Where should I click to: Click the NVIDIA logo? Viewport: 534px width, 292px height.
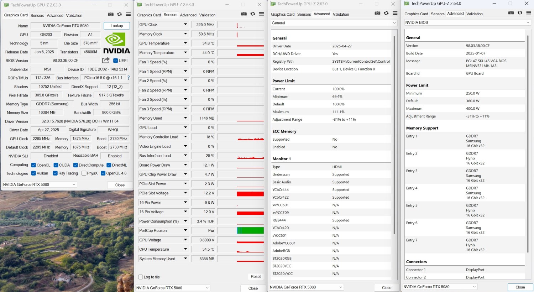(116, 43)
